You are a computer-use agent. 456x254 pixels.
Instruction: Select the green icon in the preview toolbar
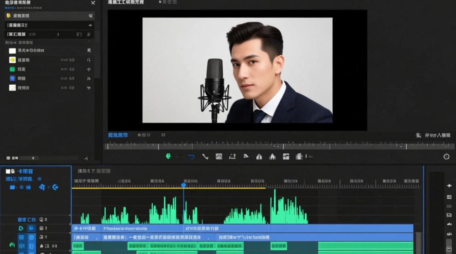168,156
